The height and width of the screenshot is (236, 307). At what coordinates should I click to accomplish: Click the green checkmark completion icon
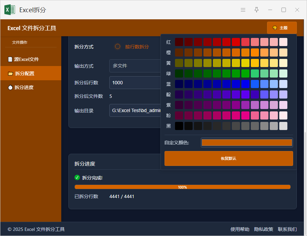pyautogui.click(x=77, y=177)
